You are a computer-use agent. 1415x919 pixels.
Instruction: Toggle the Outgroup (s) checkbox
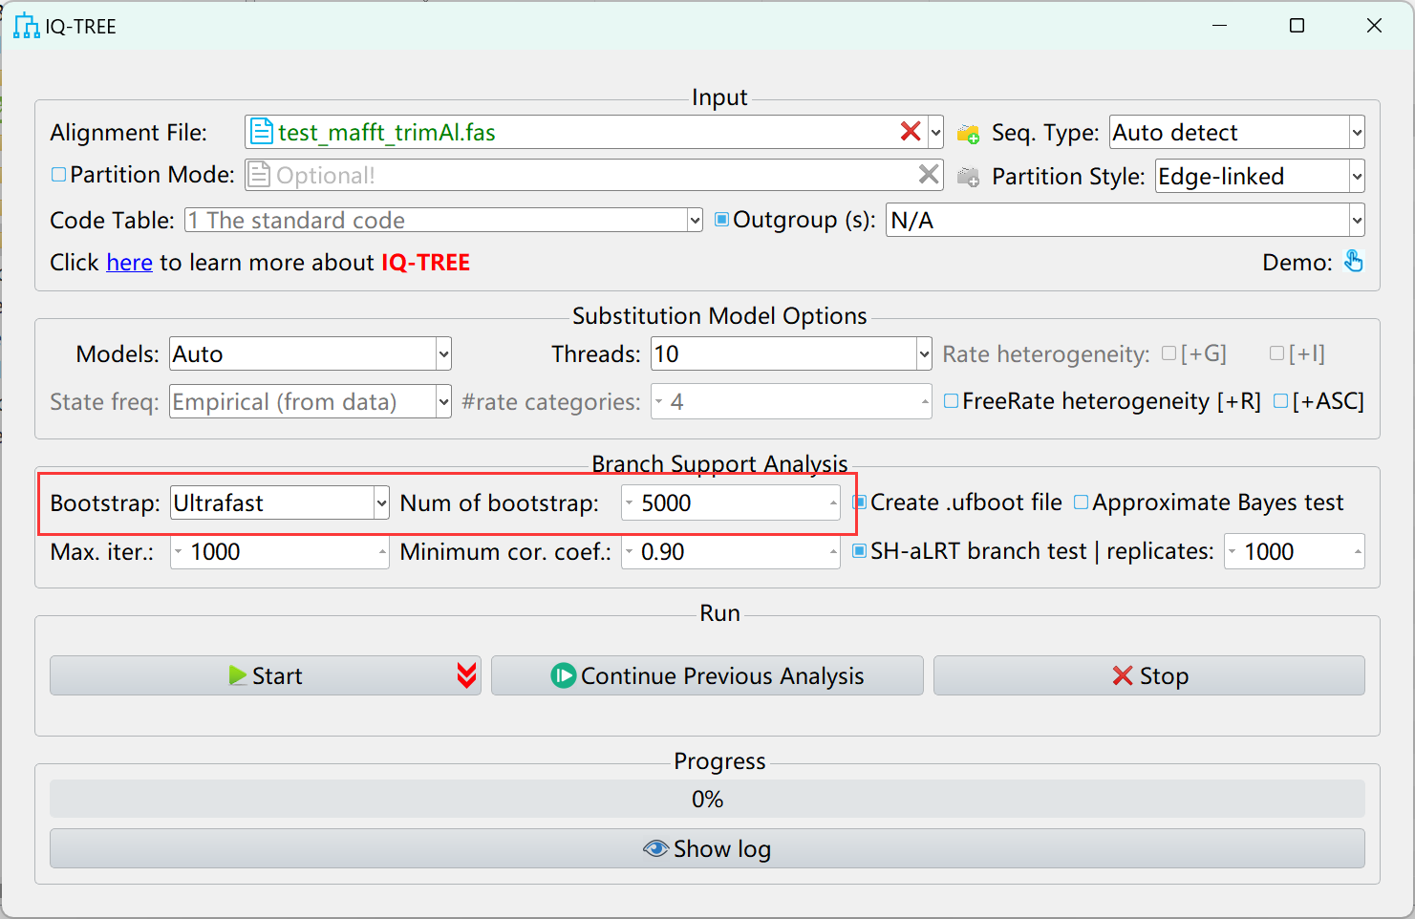click(x=722, y=220)
